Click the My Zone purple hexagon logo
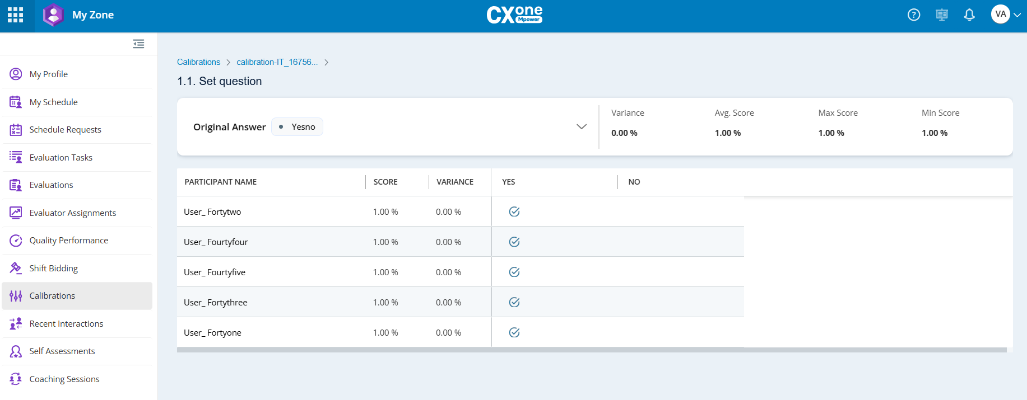This screenshot has height=400, width=1027. pos(53,15)
